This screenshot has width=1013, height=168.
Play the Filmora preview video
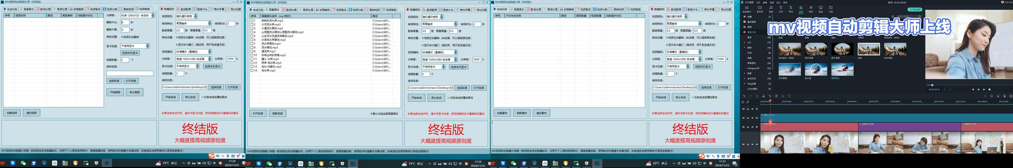(984, 90)
